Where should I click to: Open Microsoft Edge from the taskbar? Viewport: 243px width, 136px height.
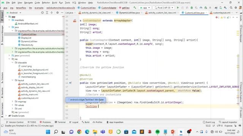coord(87,132)
